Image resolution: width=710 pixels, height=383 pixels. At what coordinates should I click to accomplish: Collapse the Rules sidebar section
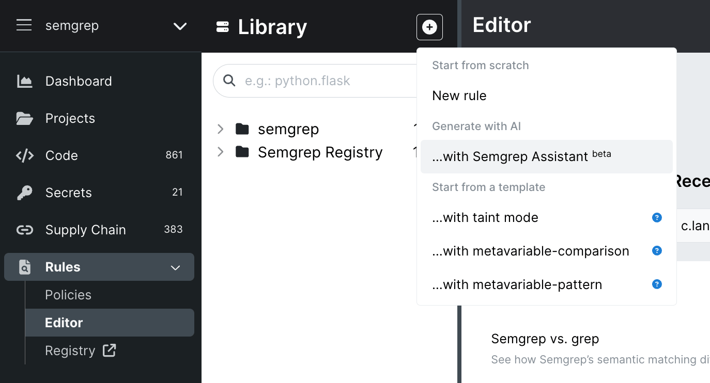coord(175,267)
